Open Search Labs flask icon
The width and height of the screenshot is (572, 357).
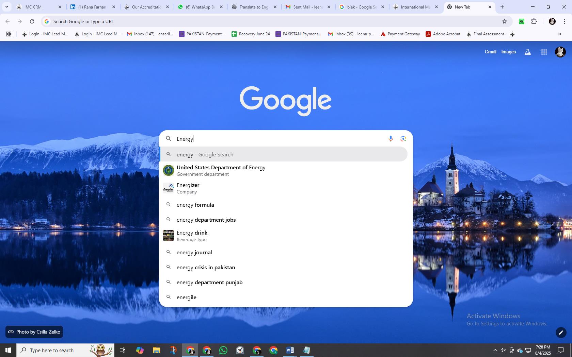(527, 52)
